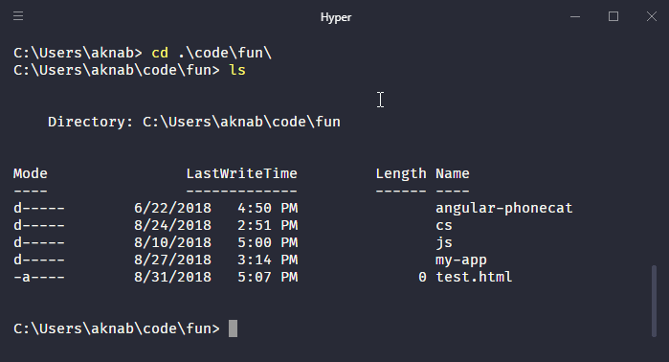
Task: Click the 'Mode' column header
Action: click(31, 173)
